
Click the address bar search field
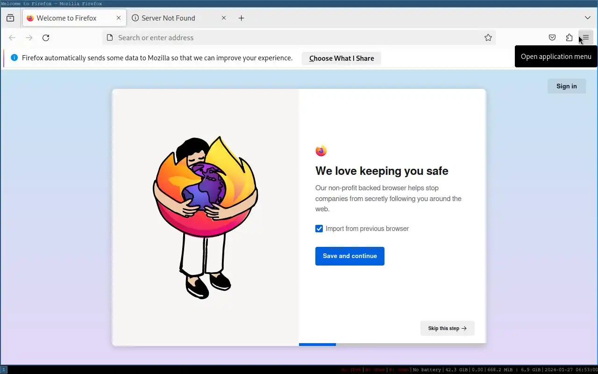point(299,37)
